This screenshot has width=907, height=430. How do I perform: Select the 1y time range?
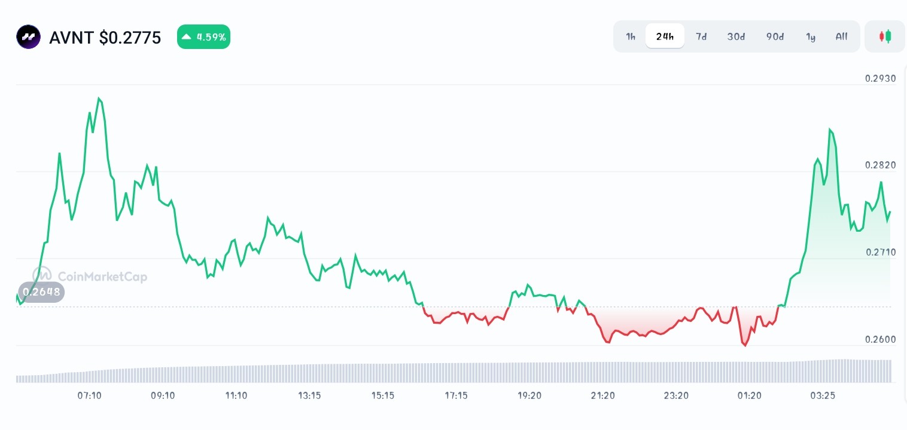coord(811,36)
